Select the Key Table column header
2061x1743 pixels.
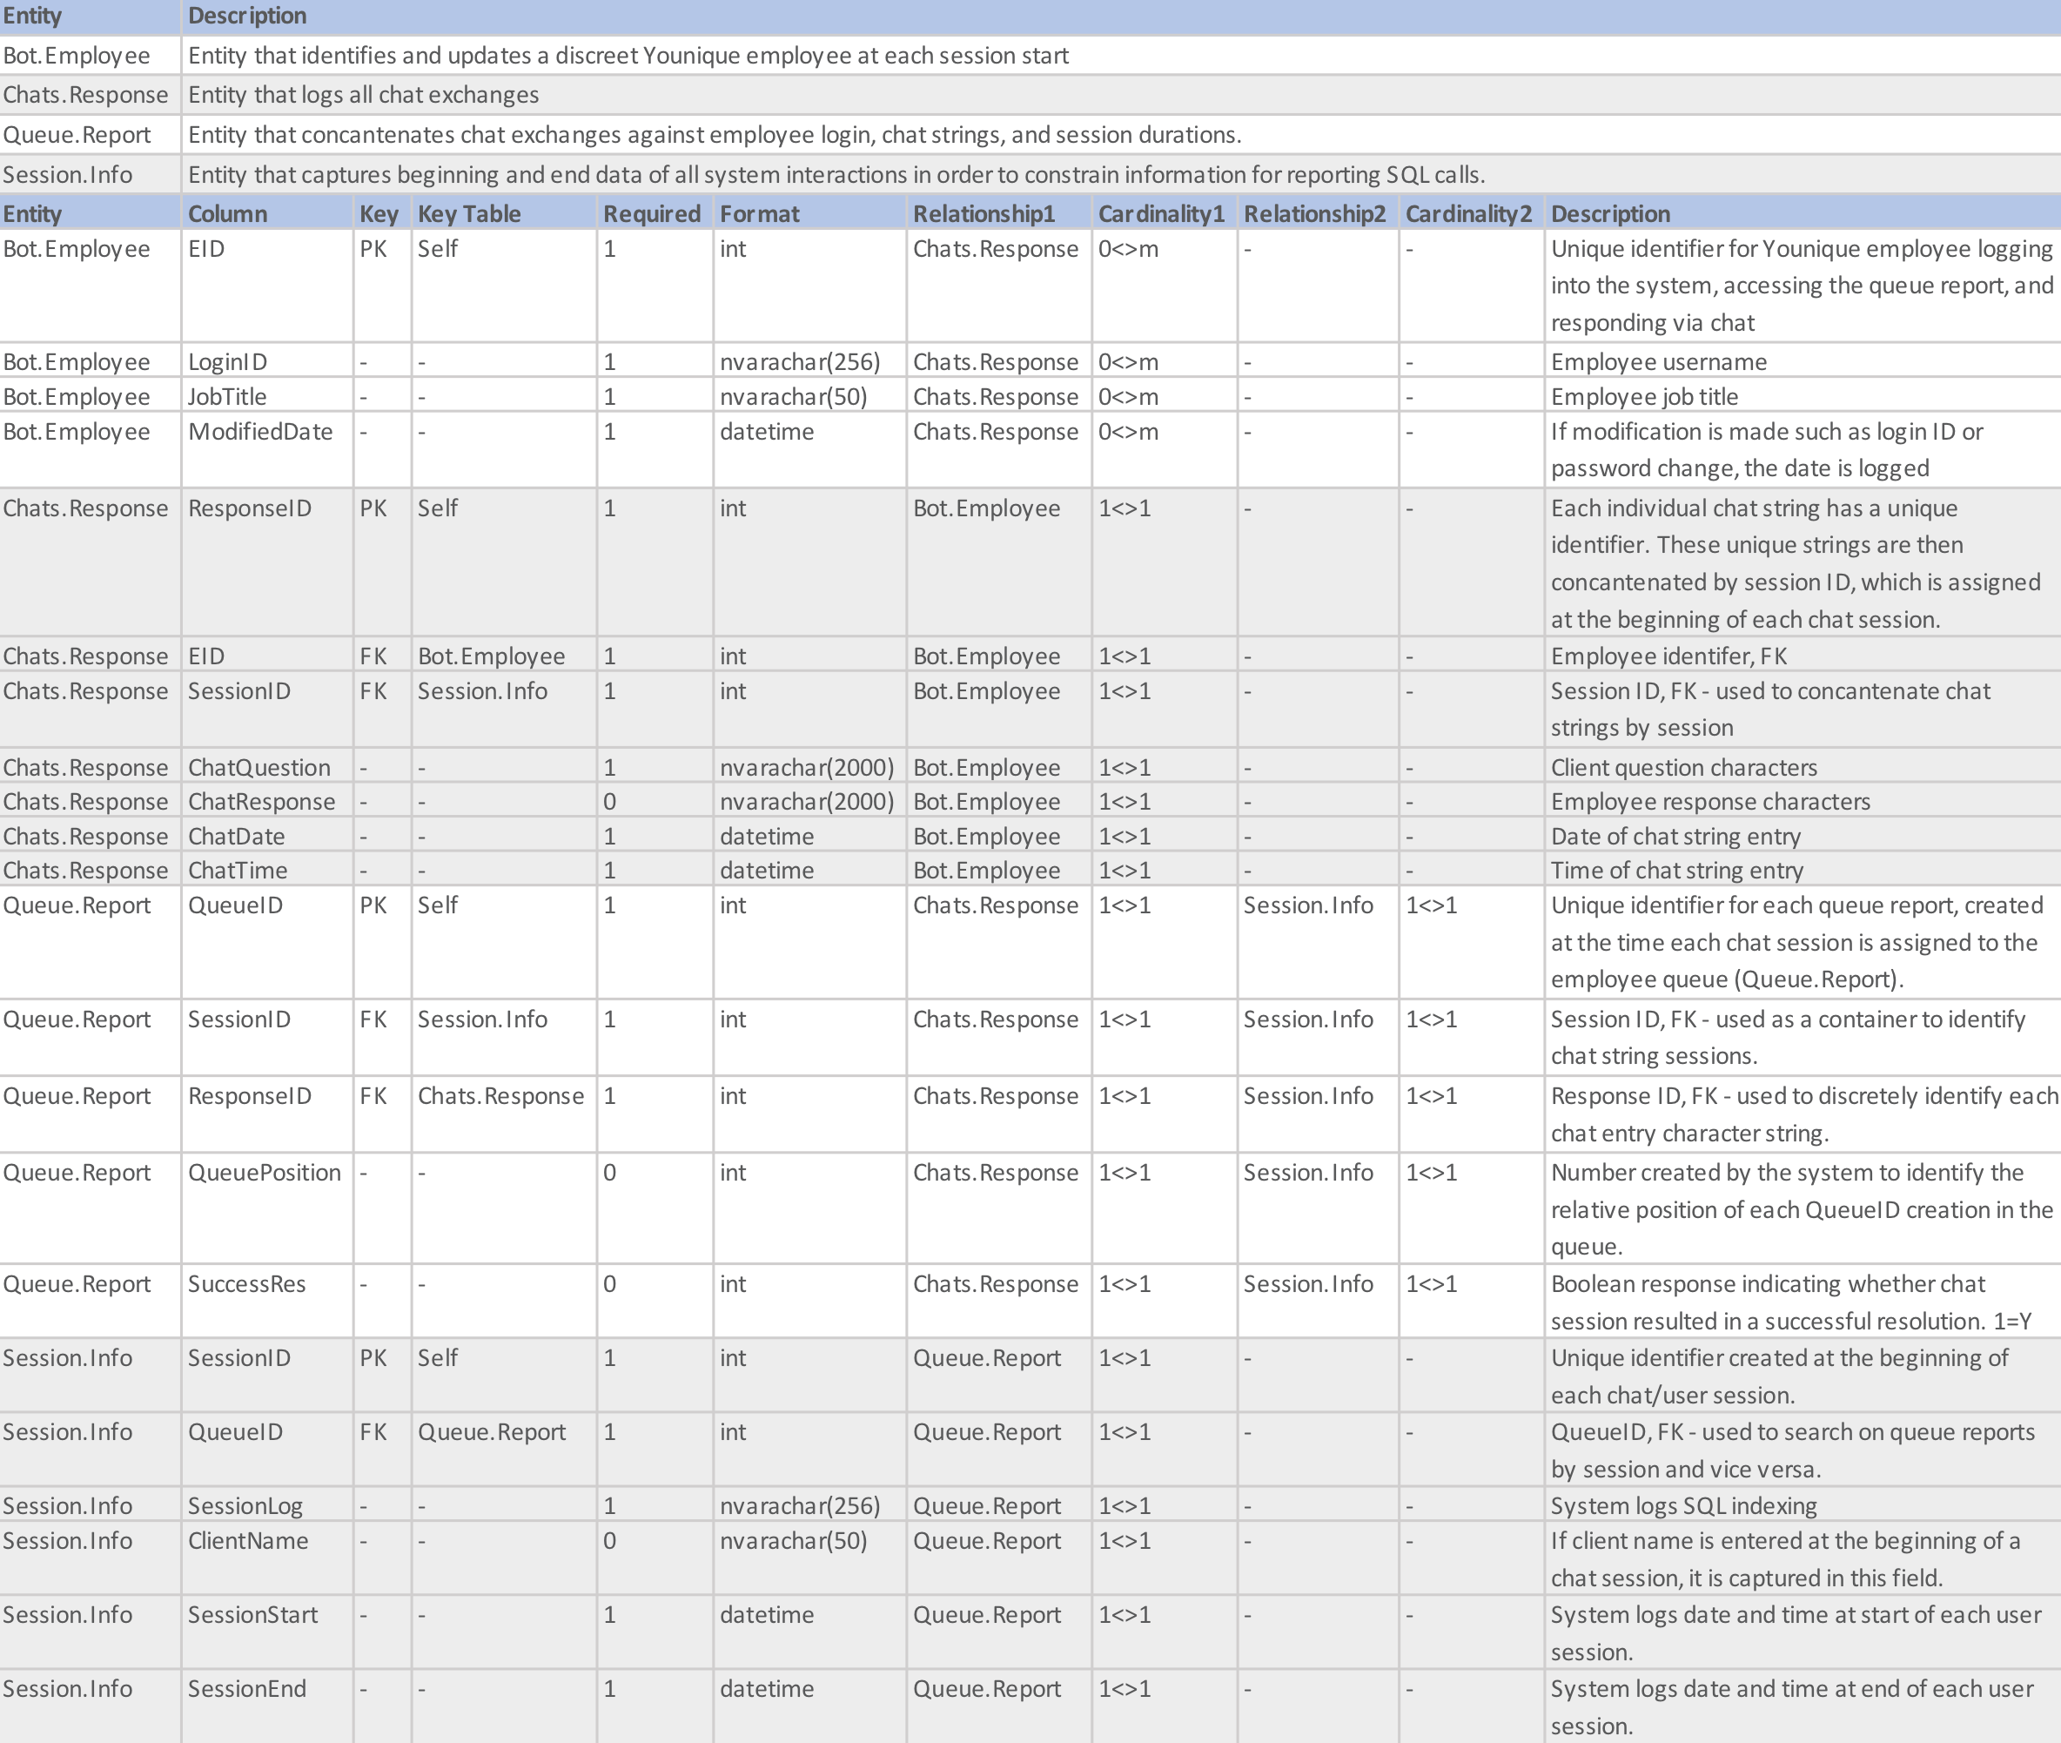(x=504, y=213)
